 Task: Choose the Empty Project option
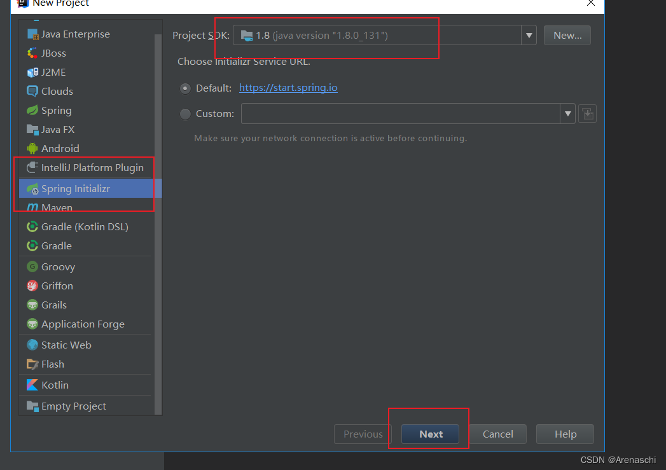(x=72, y=406)
